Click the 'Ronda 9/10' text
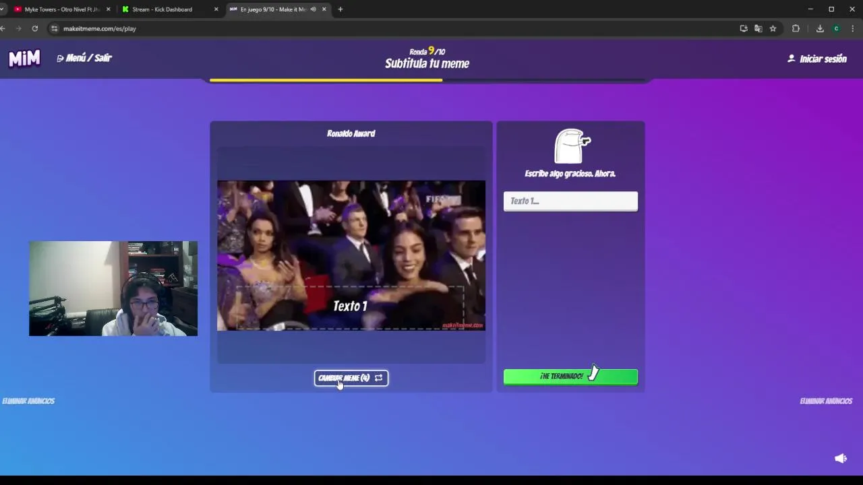 427,51
